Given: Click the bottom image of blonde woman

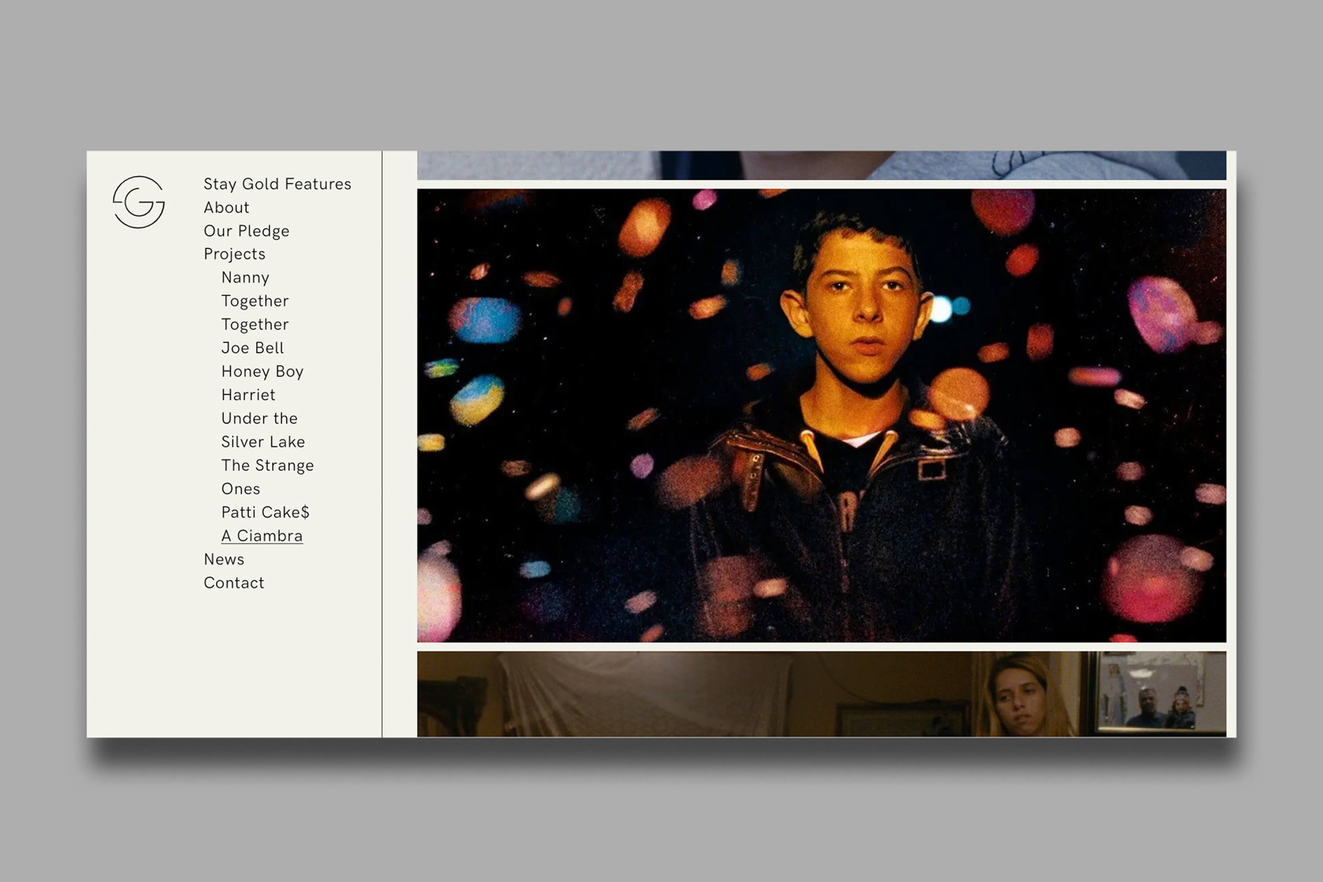Looking at the screenshot, I should pyautogui.click(x=821, y=694).
